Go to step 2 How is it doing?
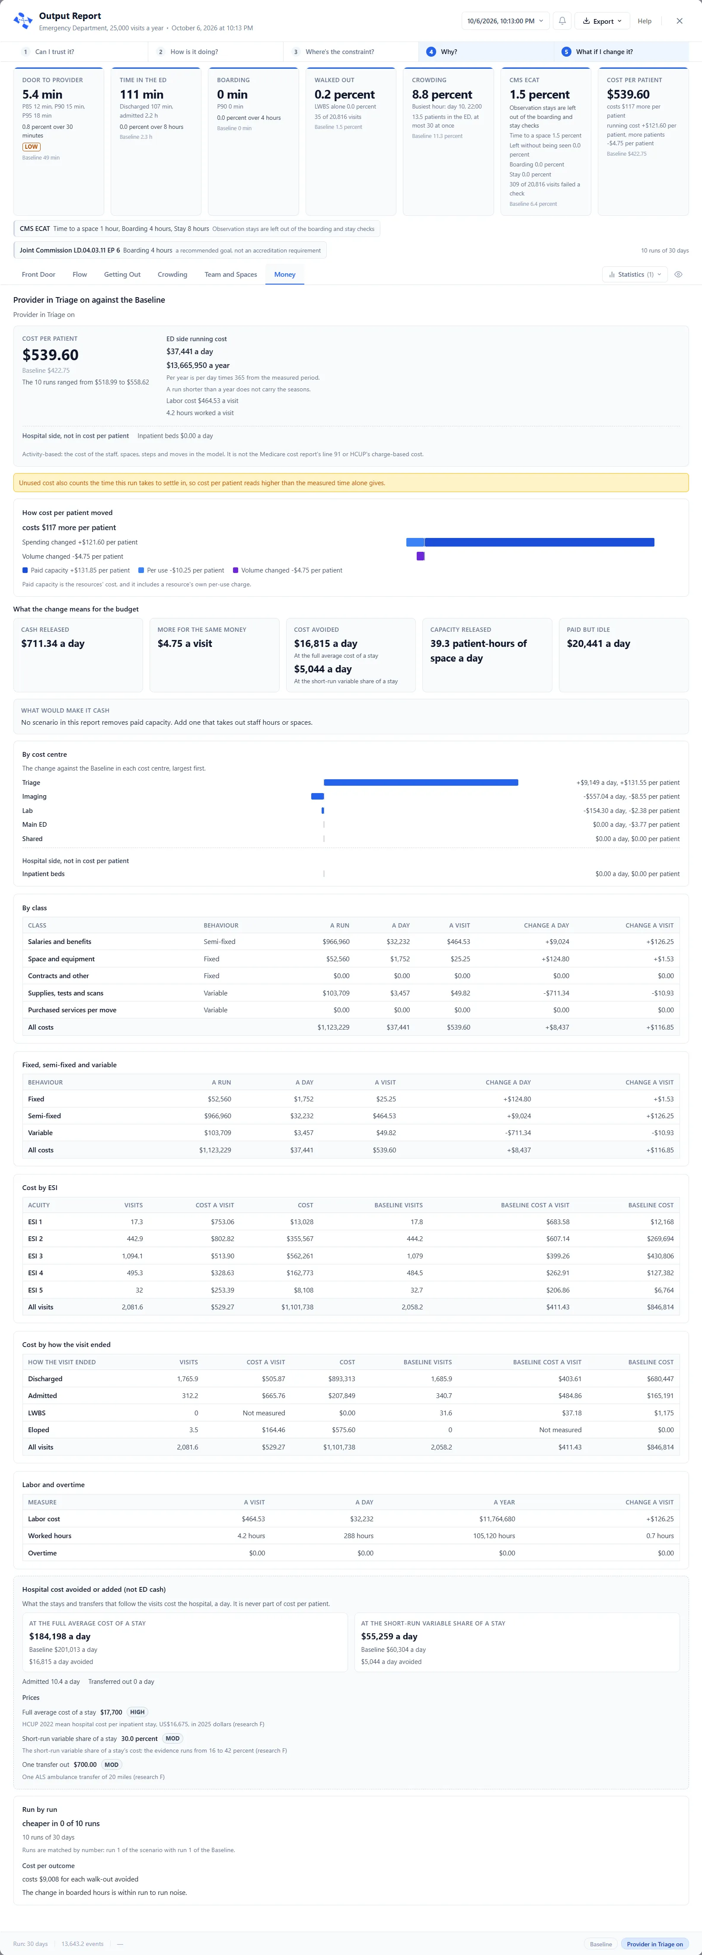Image resolution: width=702 pixels, height=1955 pixels. click(x=216, y=51)
